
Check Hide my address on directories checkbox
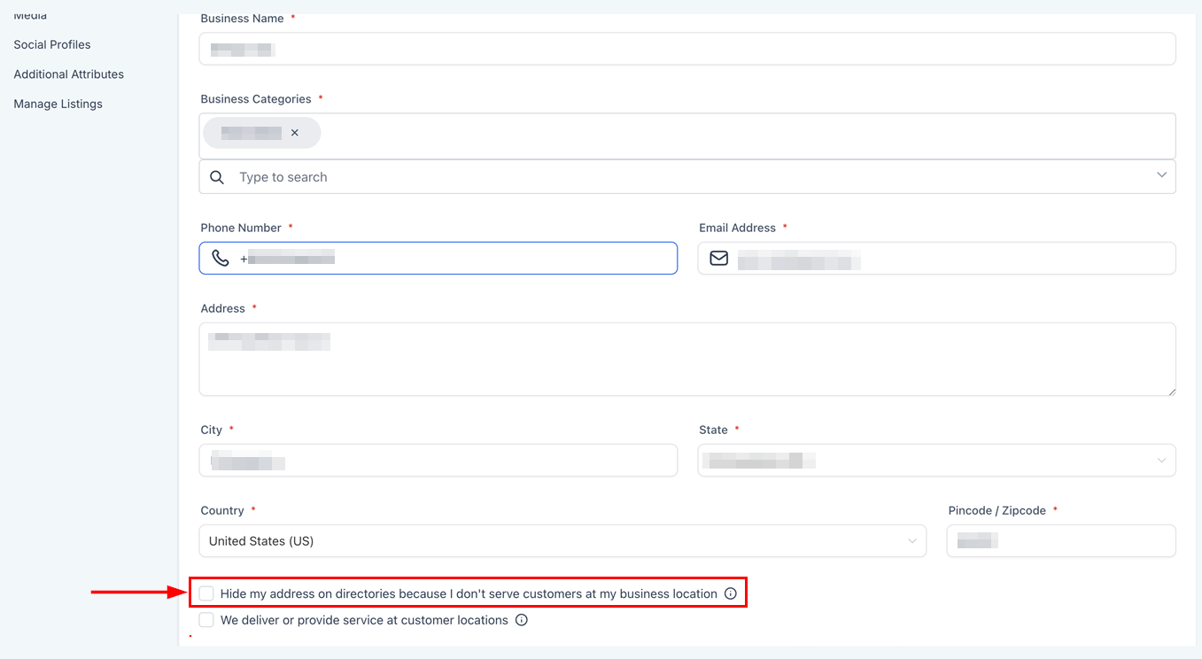click(x=206, y=593)
